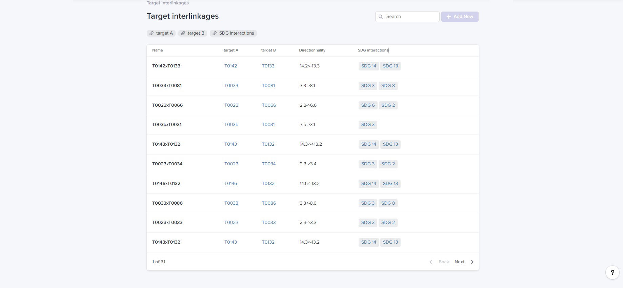The image size is (623, 288).
Task: Open row T0023xT0034
Action: click(313, 164)
